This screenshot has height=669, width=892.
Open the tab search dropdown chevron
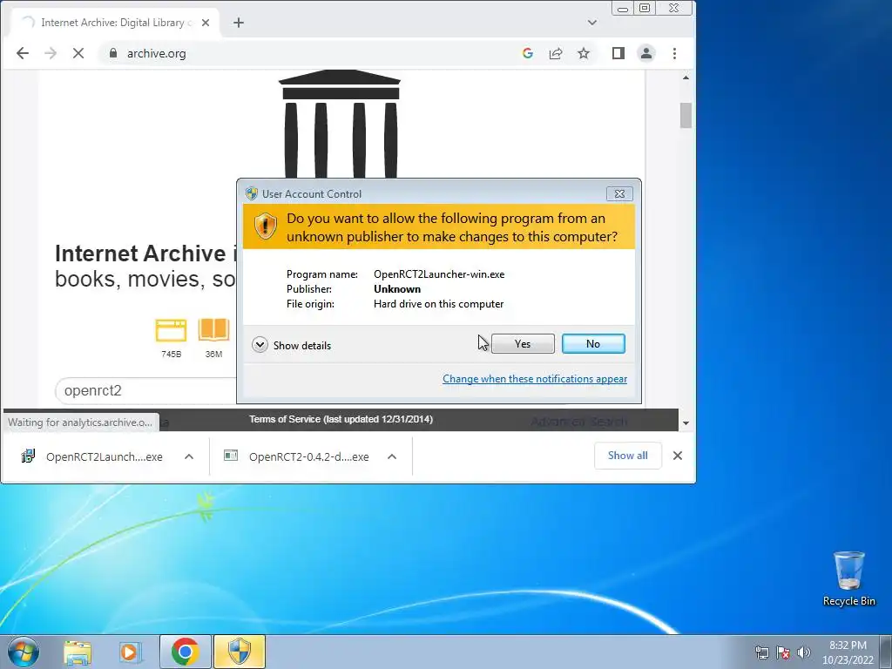coord(592,23)
